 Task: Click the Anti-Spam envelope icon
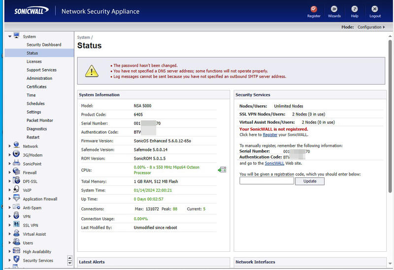pos(16,207)
